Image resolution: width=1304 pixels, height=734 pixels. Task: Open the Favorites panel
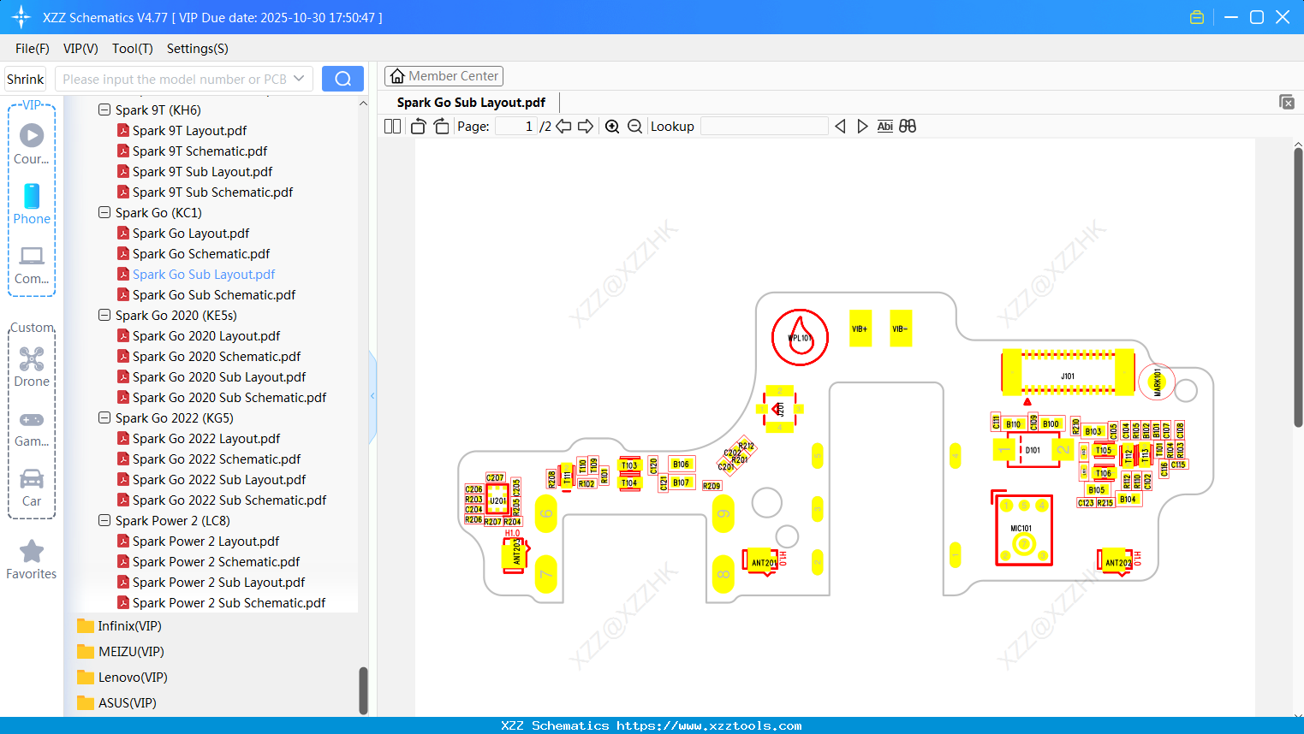point(31,559)
